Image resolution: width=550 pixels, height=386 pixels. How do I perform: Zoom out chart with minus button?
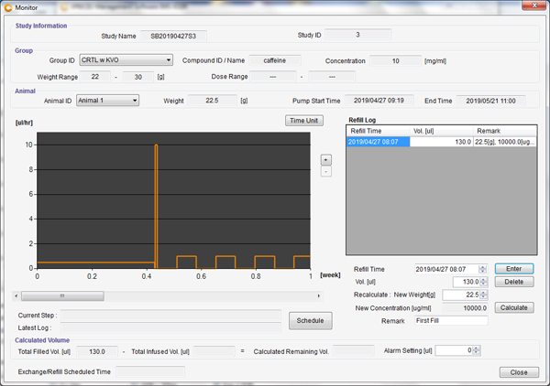tap(325, 171)
